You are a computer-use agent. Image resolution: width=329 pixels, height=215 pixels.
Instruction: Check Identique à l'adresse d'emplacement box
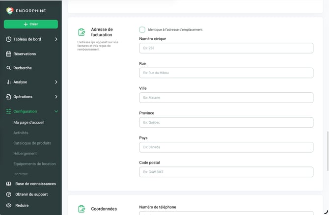[x=142, y=29]
